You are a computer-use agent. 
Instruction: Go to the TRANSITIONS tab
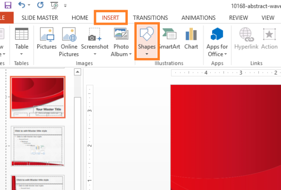tap(150, 18)
